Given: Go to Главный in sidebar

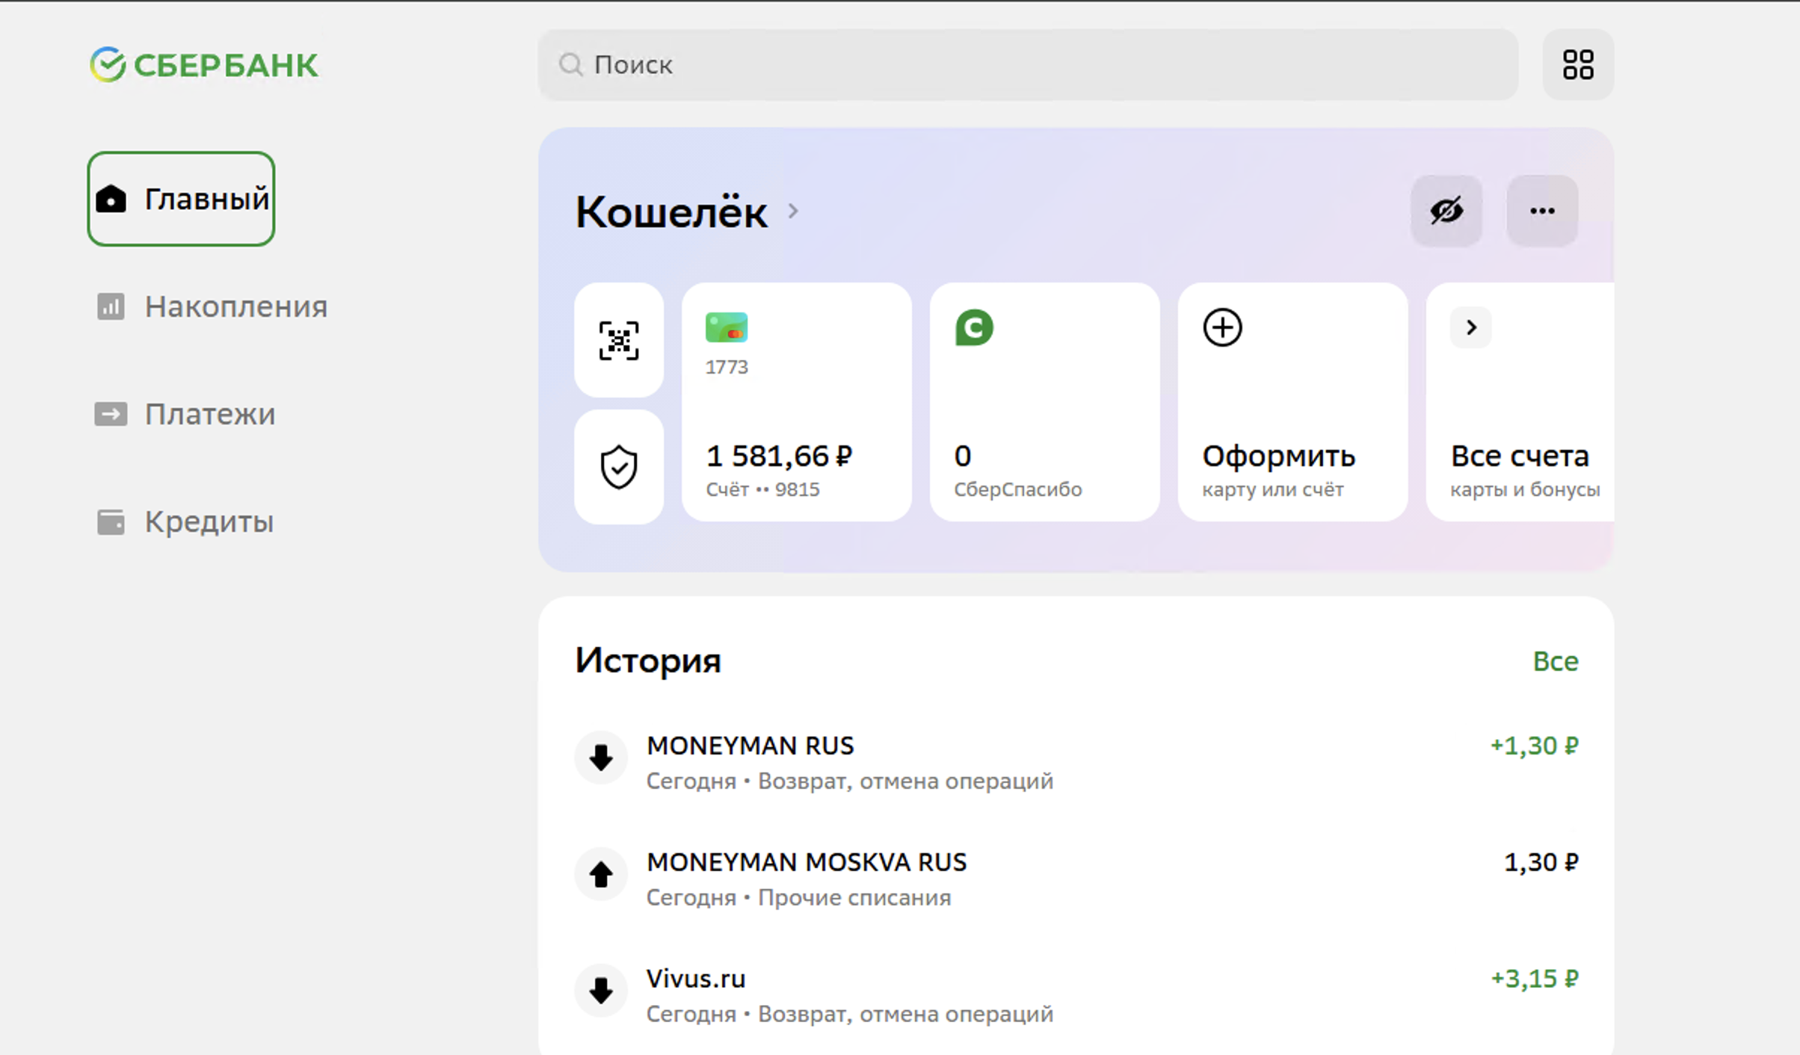Looking at the screenshot, I should click(182, 199).
